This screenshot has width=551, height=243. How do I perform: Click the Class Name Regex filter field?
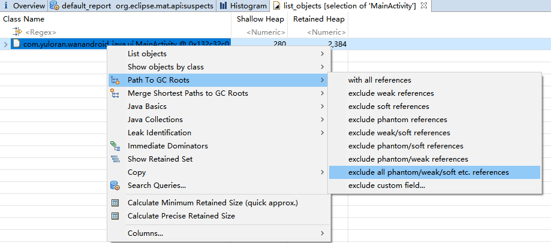(x=41, y=32)
